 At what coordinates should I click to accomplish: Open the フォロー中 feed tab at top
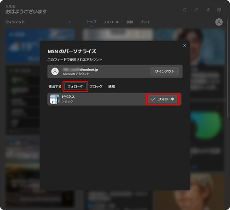[111, 22]
